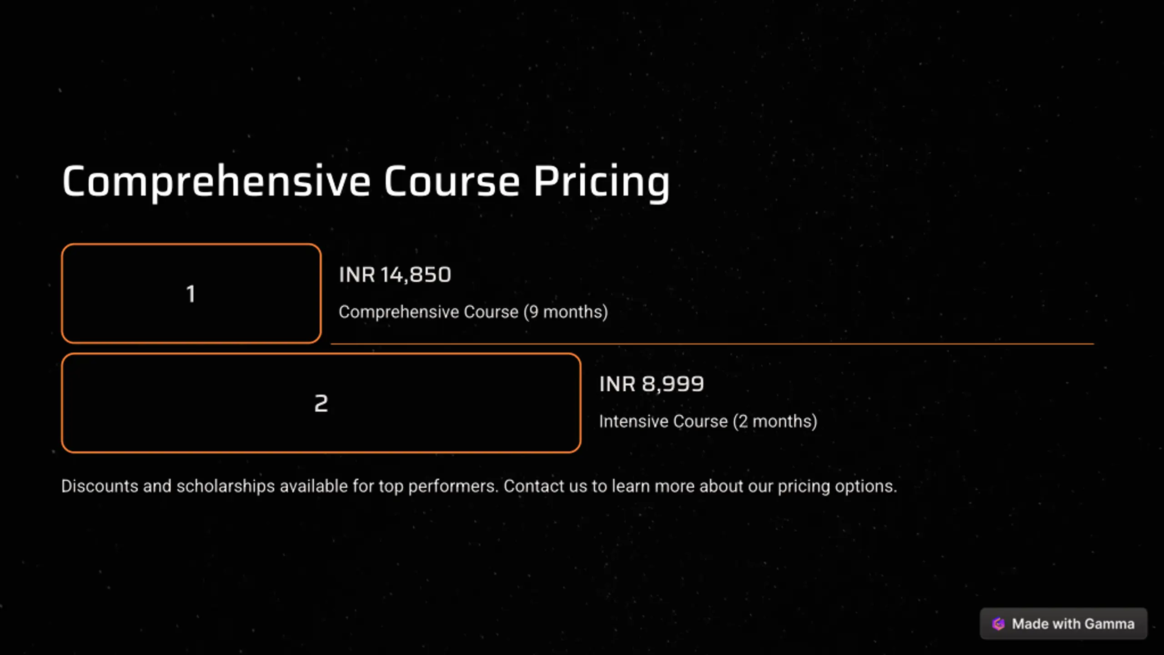Select Intensive Course (2 months) label
Viewport: 1164px width, 655px height.
708,422
